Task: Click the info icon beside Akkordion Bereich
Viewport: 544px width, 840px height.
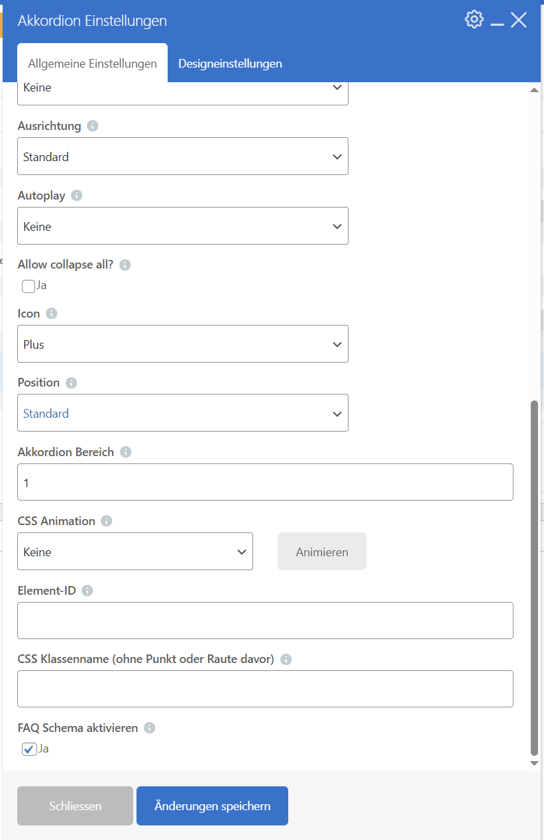Action: [126, 452]
